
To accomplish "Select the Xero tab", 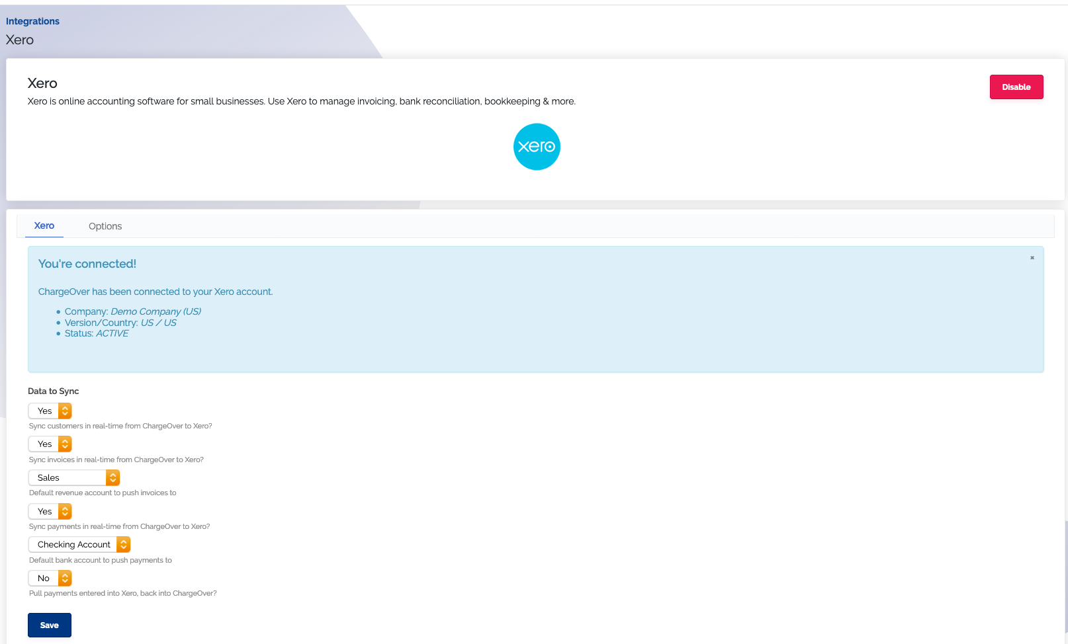I will (x=44, y=225).
